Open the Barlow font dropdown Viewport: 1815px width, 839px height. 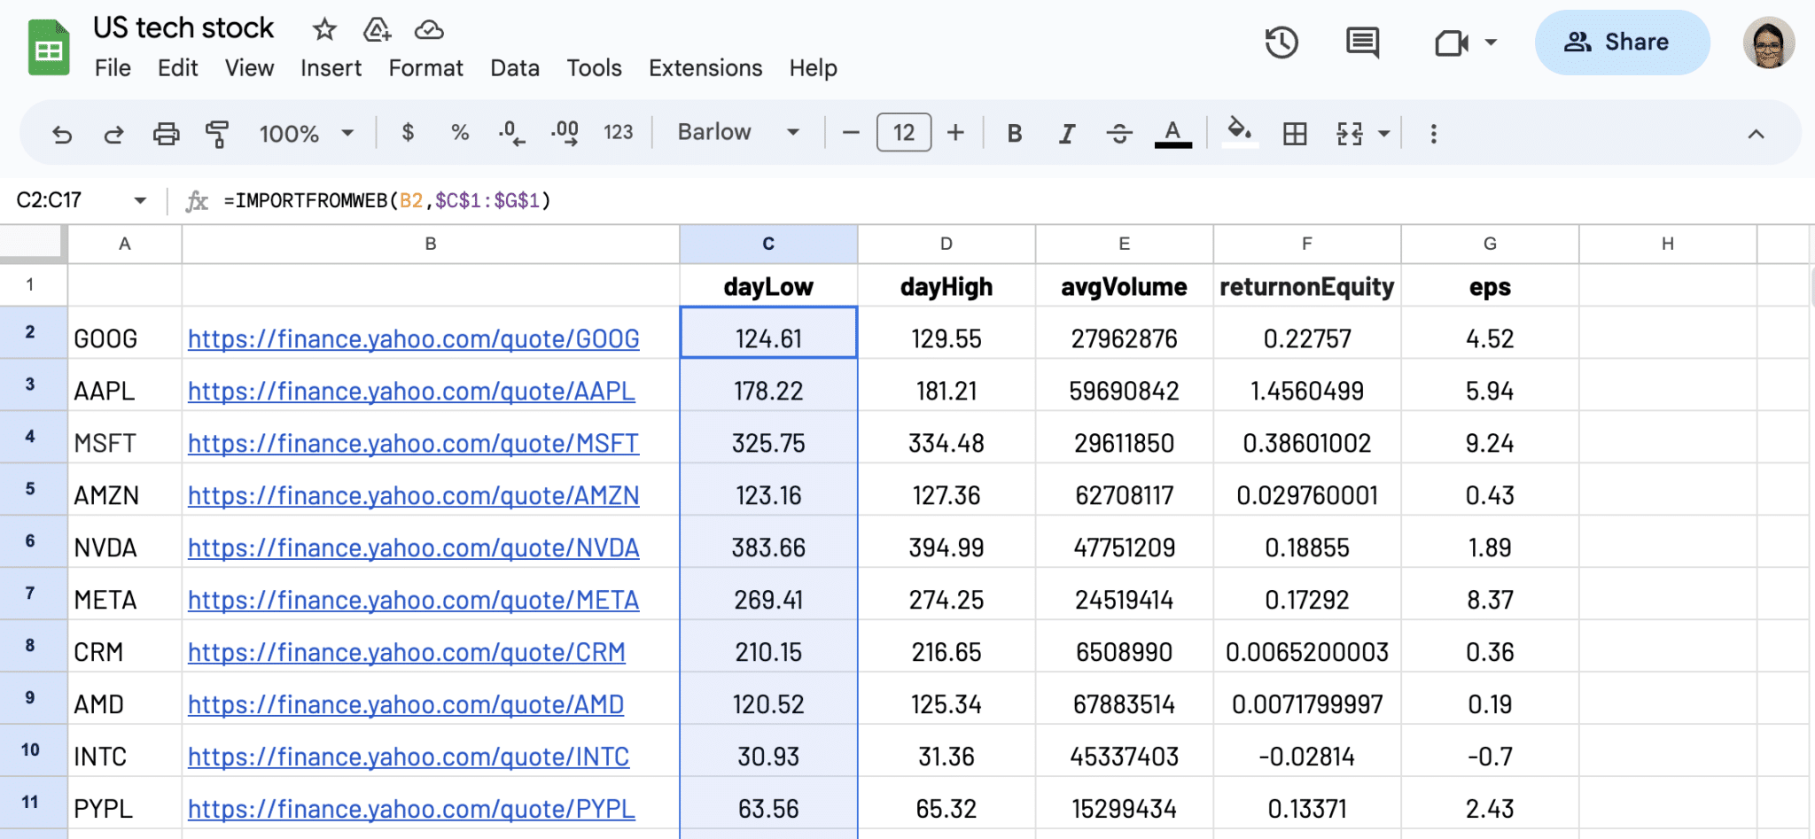tap(737, 133)
